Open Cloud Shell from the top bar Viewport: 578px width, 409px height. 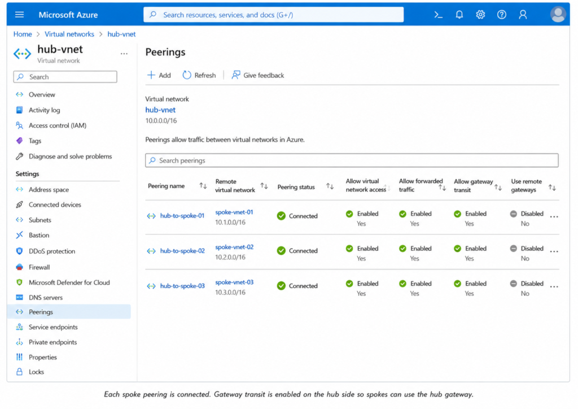click(438, 15)
